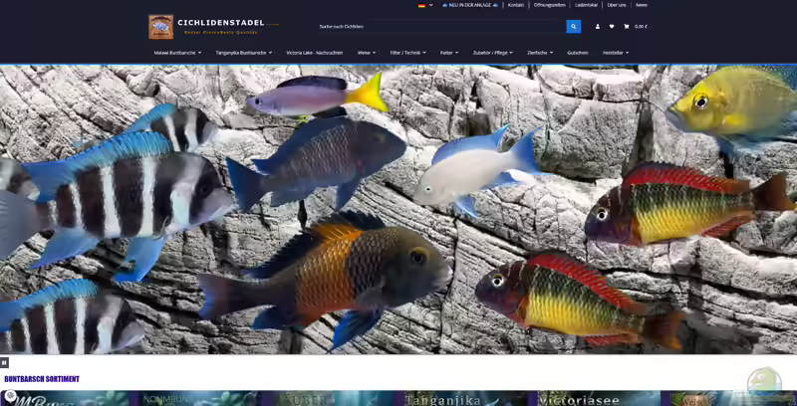797x406 pixels.
Task: Click the cart total 0,00 € amount
Action: (641, 27)
